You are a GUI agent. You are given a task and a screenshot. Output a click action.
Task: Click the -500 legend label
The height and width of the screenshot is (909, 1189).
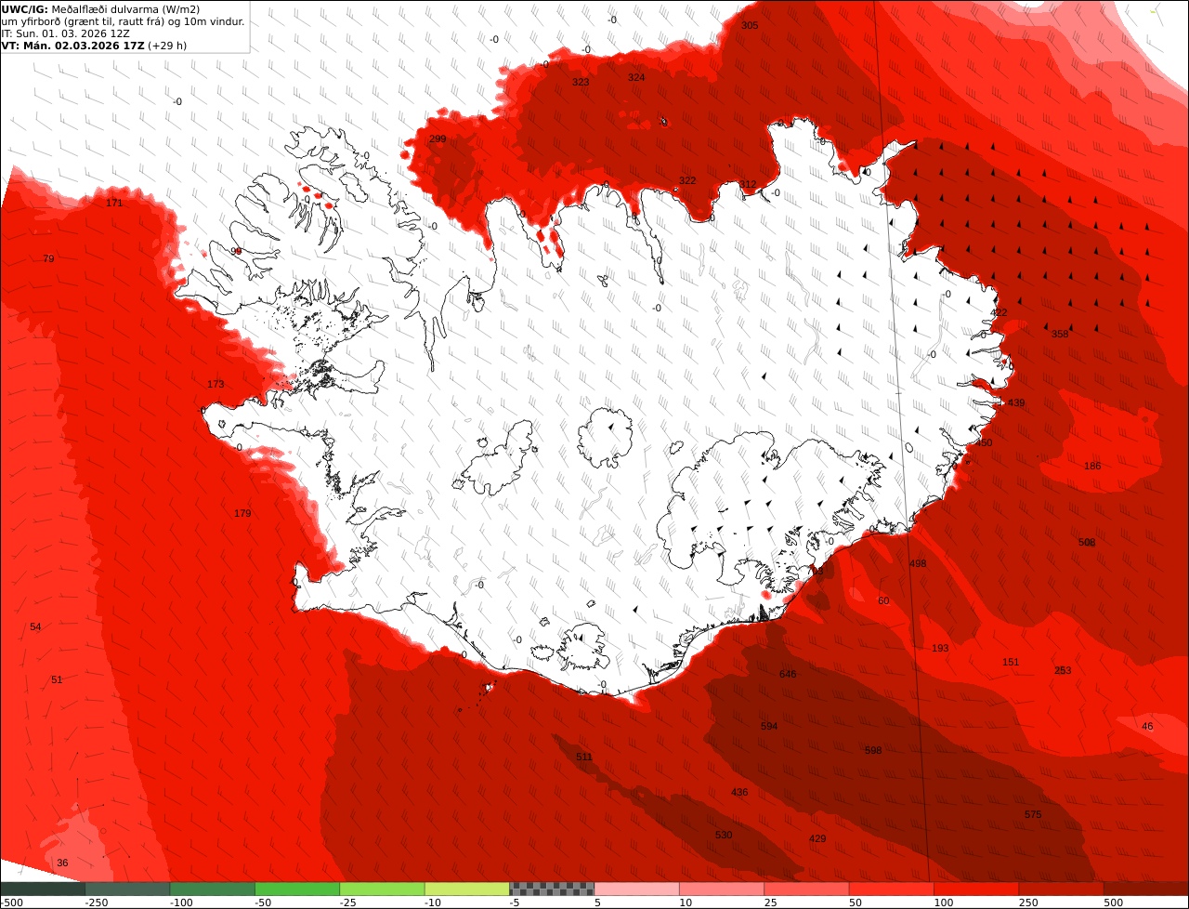click(x=11, y=902)
